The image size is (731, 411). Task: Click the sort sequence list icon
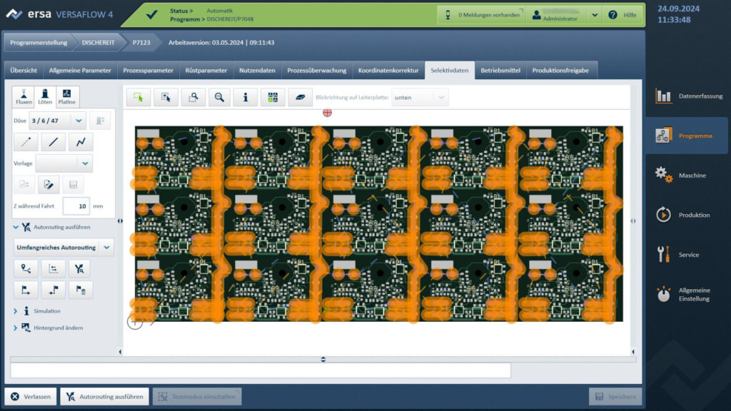53,268
